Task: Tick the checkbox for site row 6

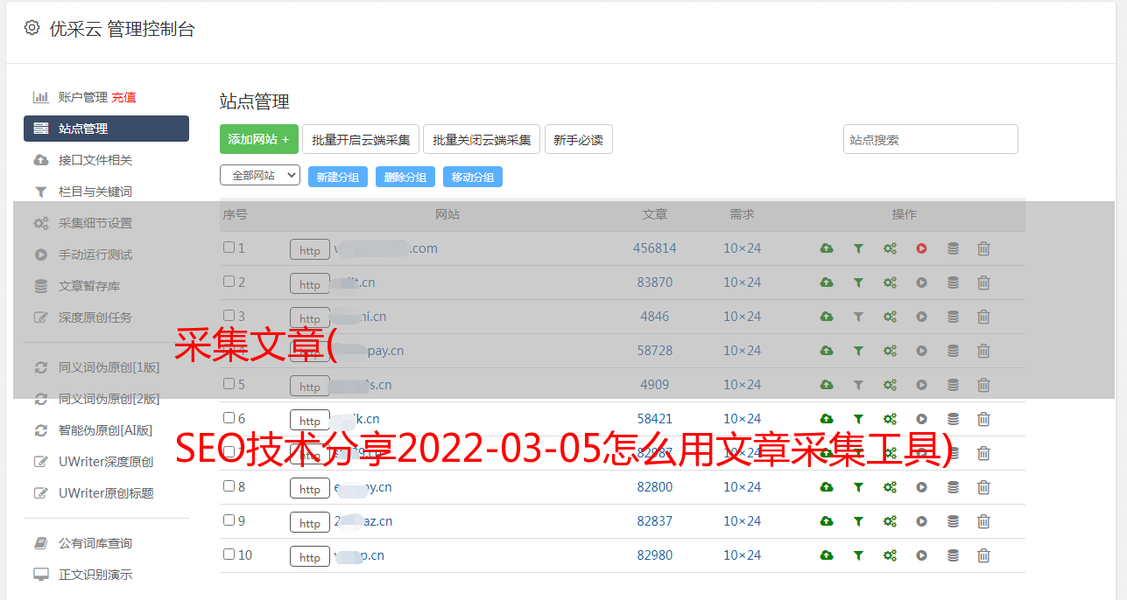Action: [229, 418]
